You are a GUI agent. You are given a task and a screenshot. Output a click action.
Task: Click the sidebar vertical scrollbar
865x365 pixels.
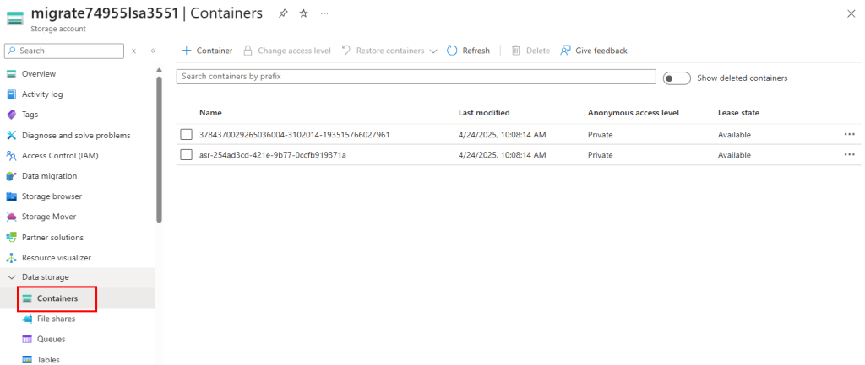pos(159,148)
